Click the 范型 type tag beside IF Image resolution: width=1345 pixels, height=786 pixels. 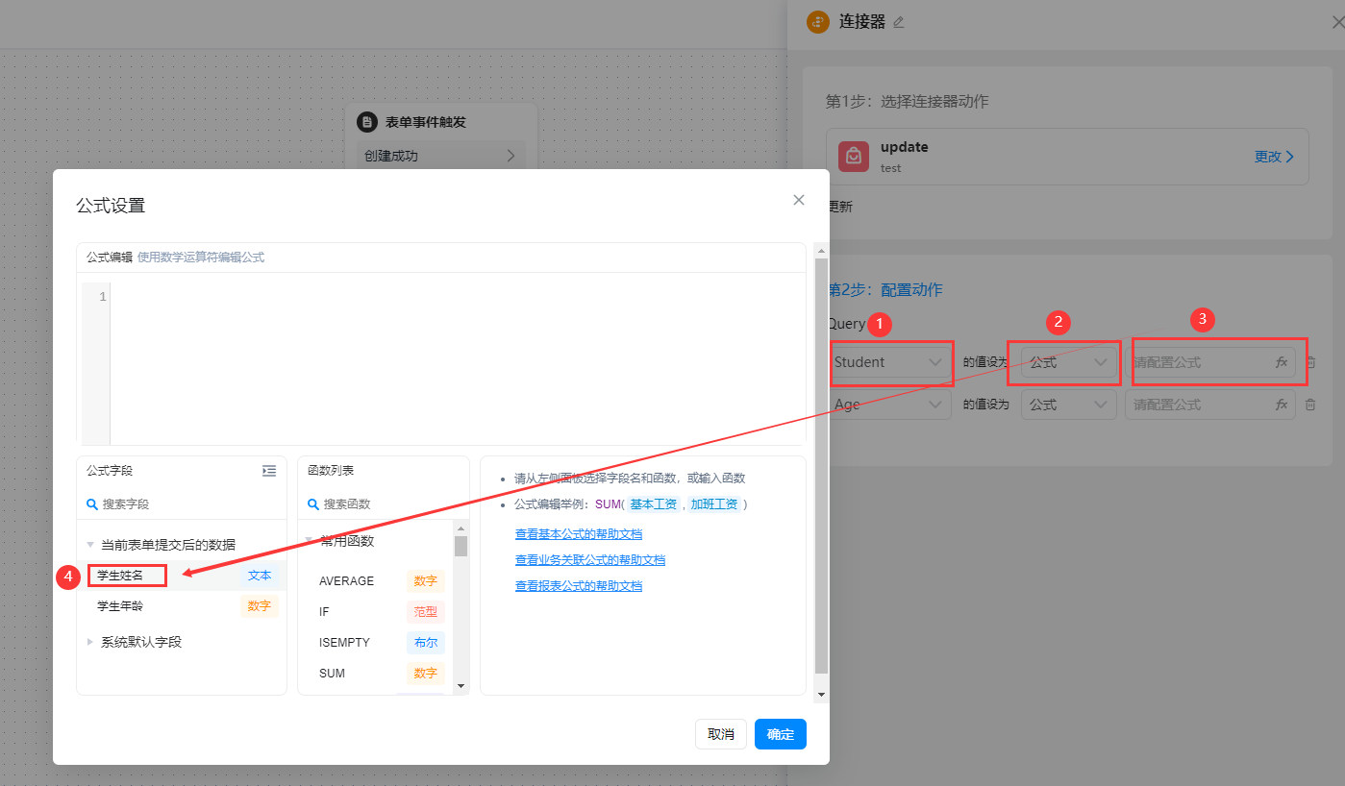click(x=425, y=612)
